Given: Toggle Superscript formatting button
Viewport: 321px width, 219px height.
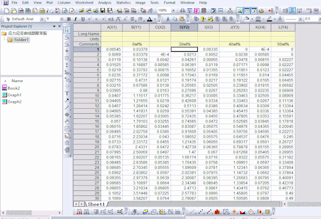Looking at the screenshot, I should 89,19.
